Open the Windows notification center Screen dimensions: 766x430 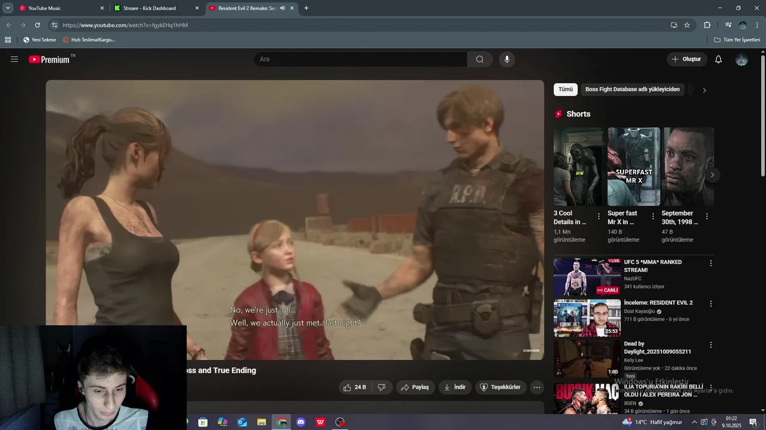pos(753,422)
